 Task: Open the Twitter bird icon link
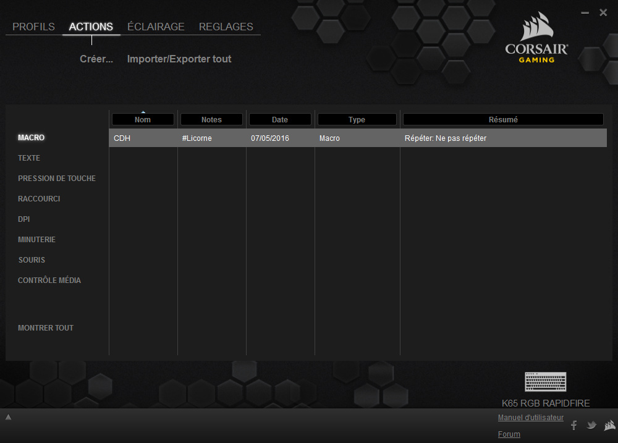[x=591, y=425]
